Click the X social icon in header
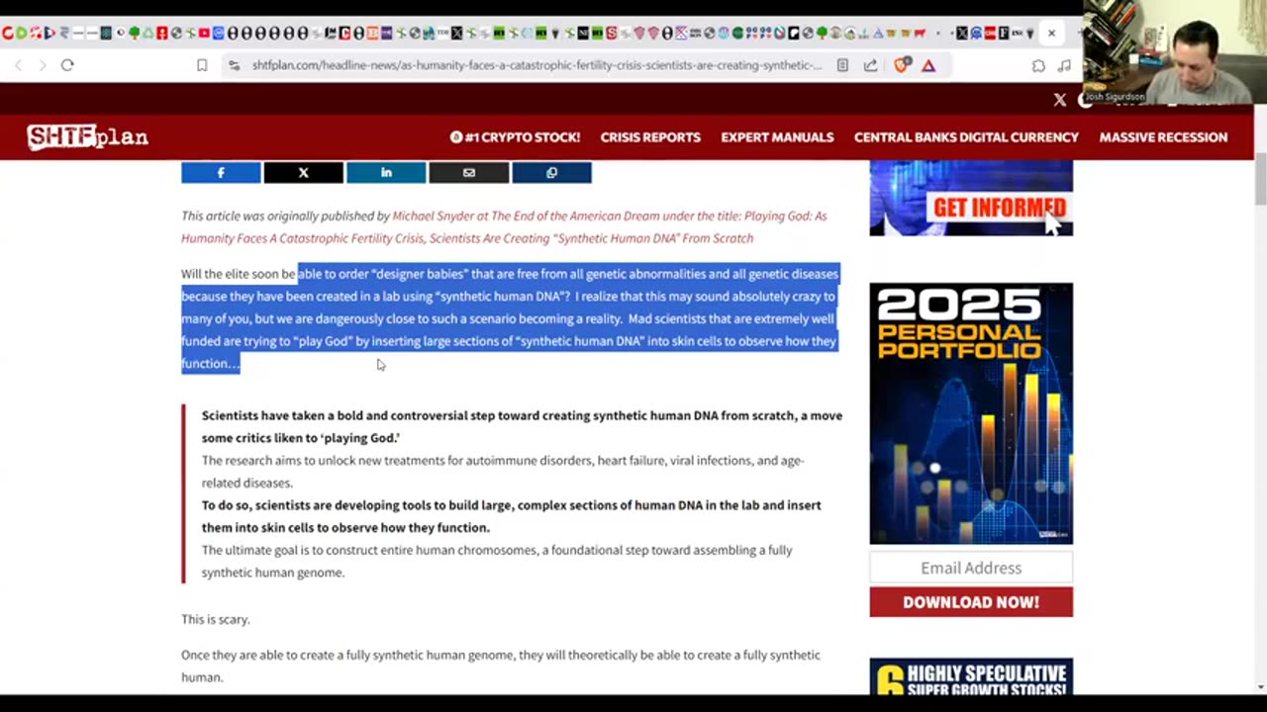Viewport: 1267px width, 712px height. click(x=1060, y=100)
